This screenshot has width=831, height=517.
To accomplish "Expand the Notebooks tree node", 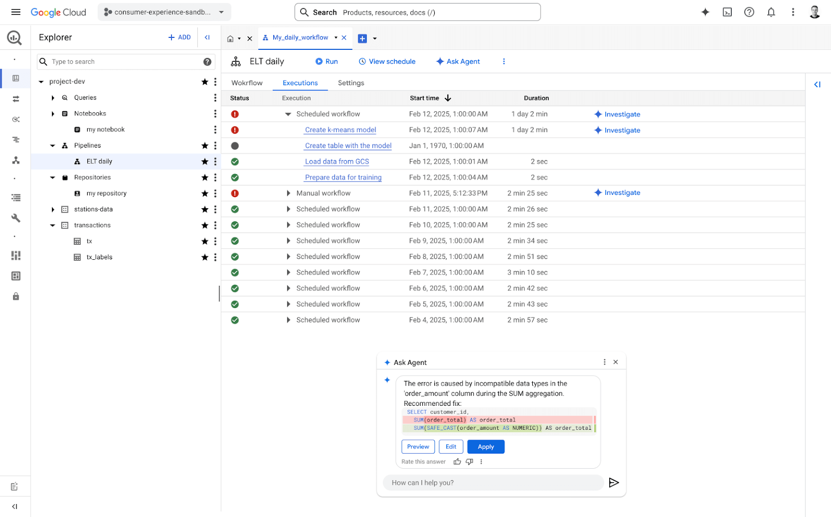I will pos(53,114).
